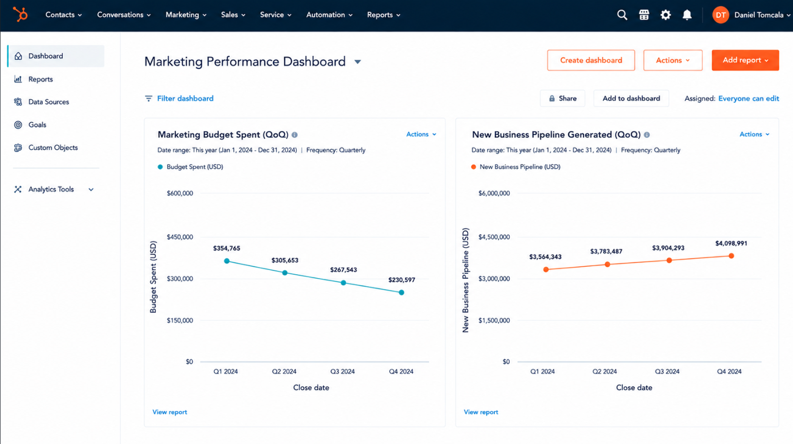Expand the Analytics Tools section

point(91,190)
